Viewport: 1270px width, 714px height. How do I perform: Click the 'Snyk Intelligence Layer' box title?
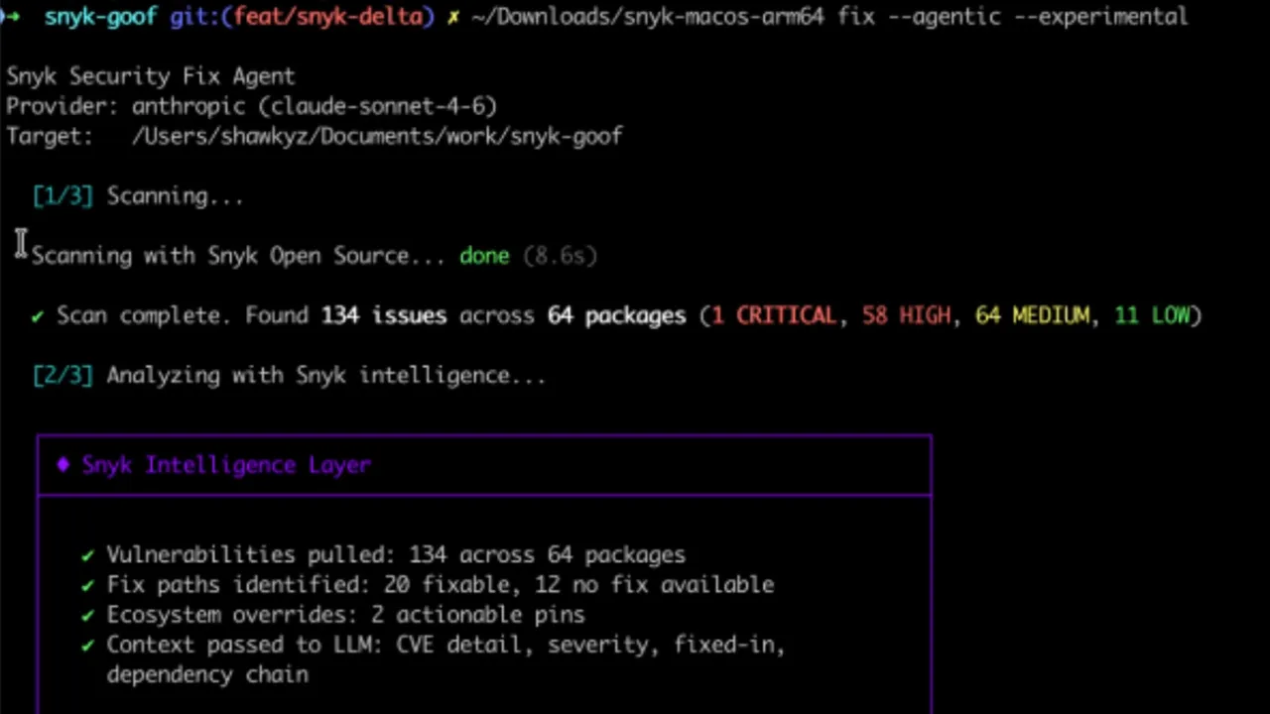pyautogui.click(x=226, y=464)
